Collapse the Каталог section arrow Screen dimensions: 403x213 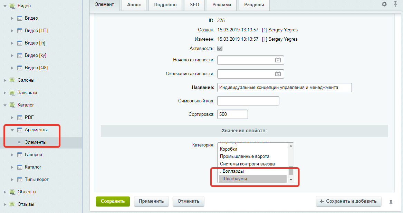(5, 105)
